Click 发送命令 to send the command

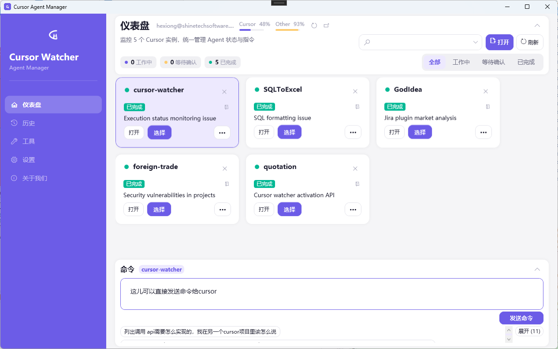point(521,318)
